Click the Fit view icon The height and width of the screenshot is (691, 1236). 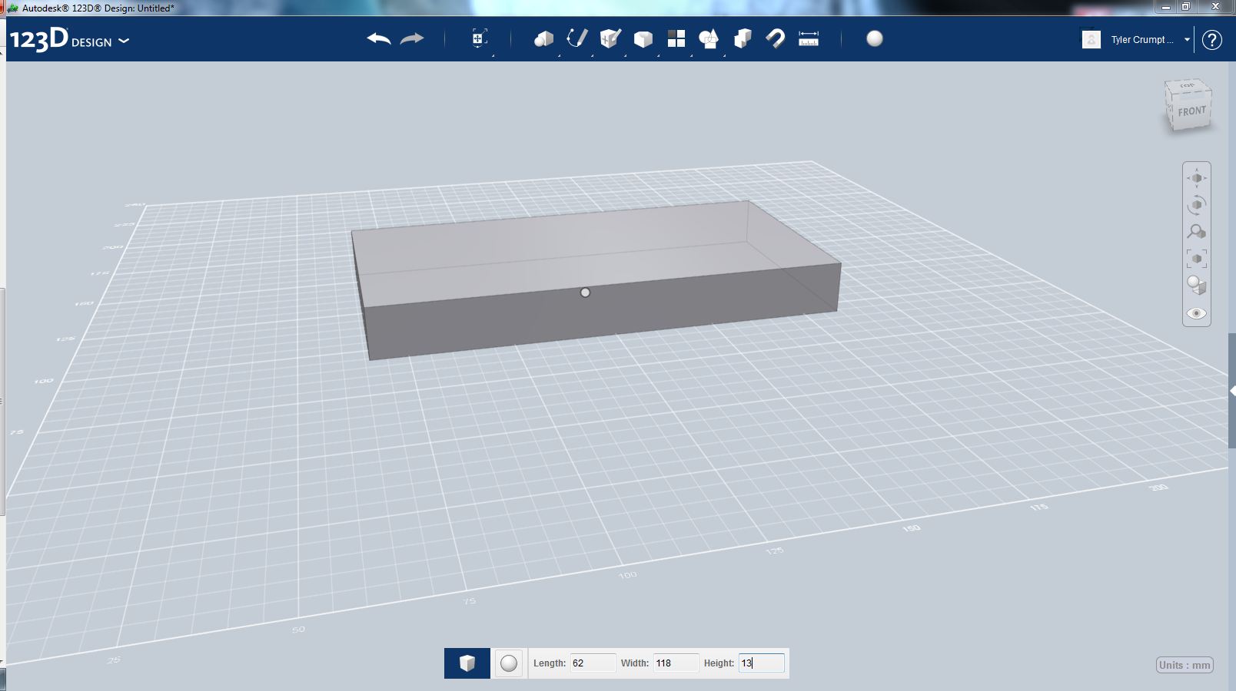point(1197,259)
